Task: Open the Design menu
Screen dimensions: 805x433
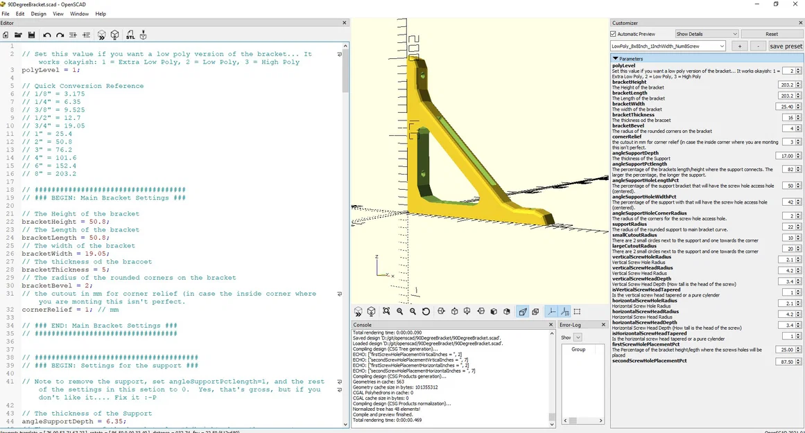Action: [38, 13]
